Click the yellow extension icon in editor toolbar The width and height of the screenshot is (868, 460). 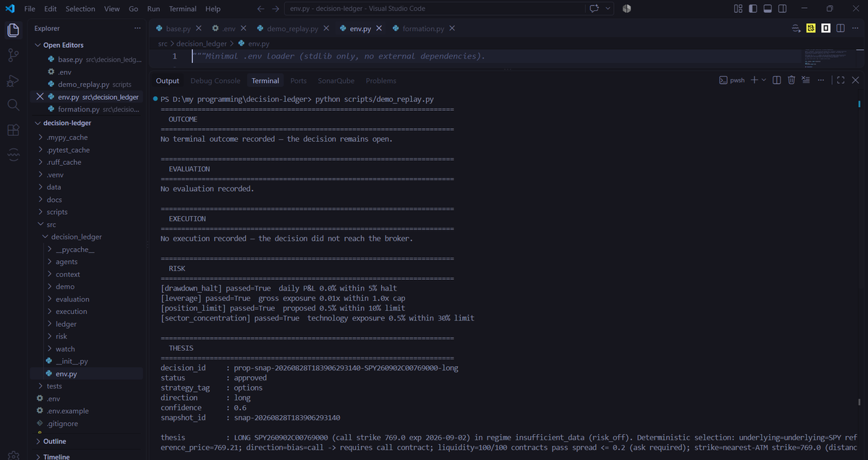pos(811,28)
